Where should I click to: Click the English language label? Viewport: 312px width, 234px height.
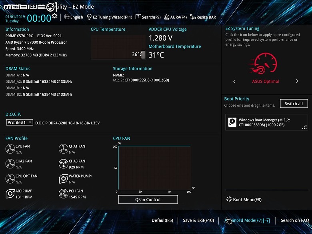tap(77, 17)
